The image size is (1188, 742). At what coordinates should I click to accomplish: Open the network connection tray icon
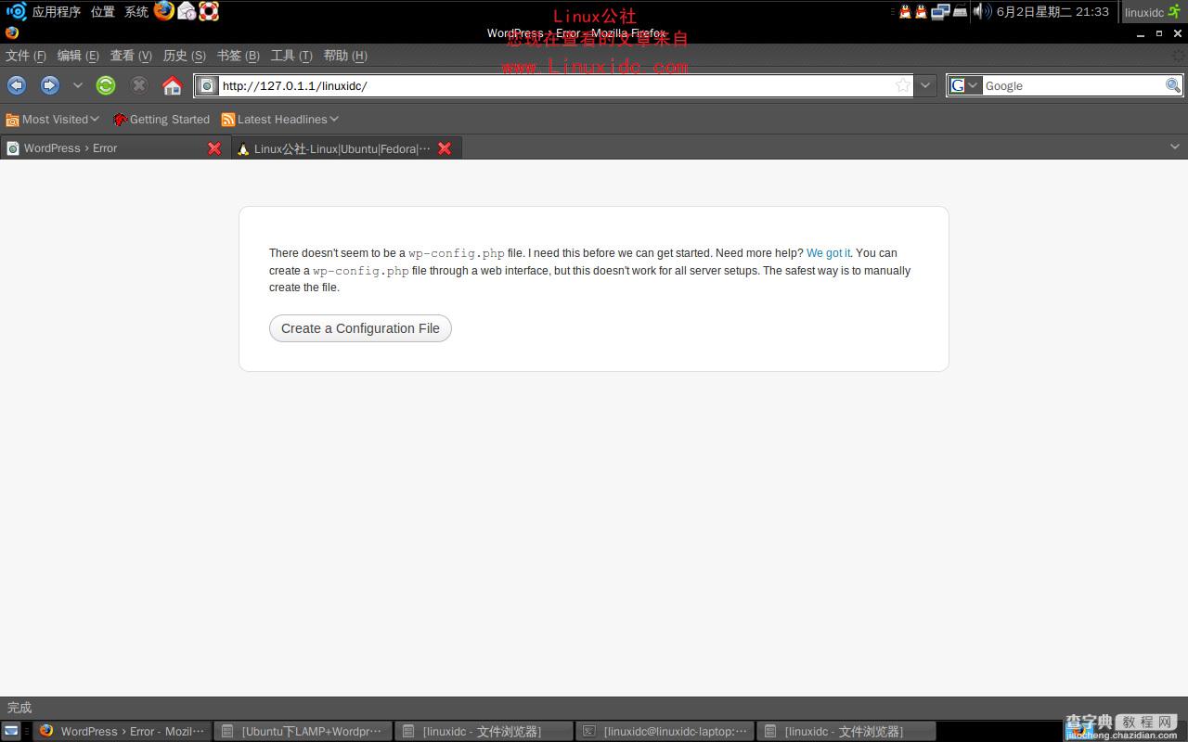940,11
